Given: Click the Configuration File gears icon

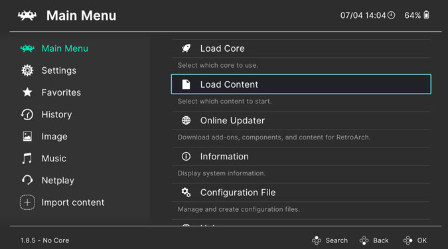Looking at the screenshot, I should 186,193.
